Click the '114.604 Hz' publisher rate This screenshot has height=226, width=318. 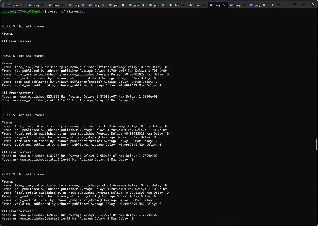pos(56,215)
